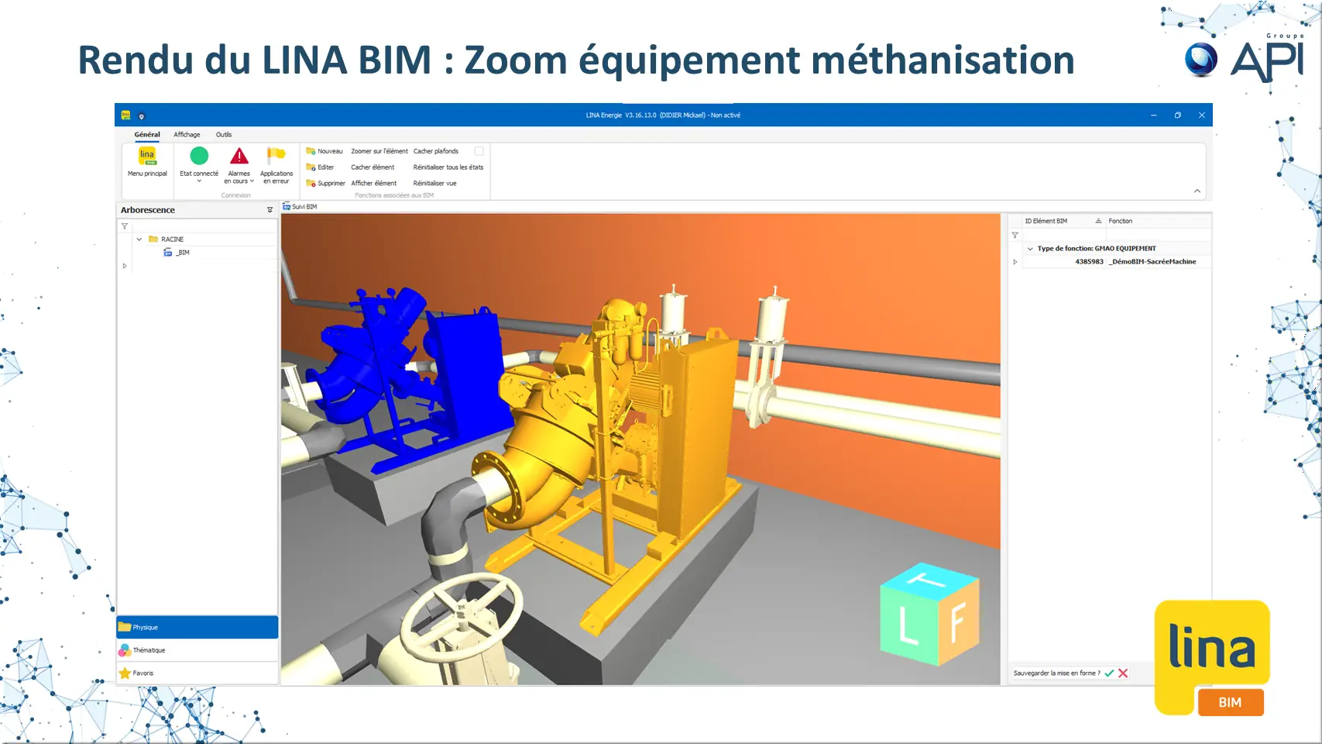Screen dimensions: 1322x744
Task: Click the Editer folder icon
Action: tap(311, 167)
